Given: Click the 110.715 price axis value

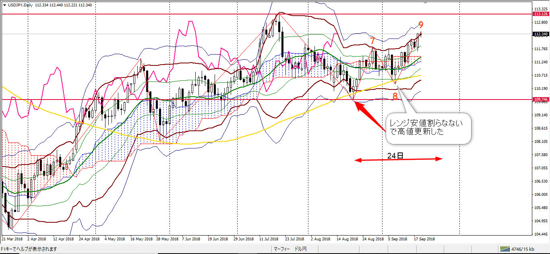Looking at the screenshot, I should 540,75.
